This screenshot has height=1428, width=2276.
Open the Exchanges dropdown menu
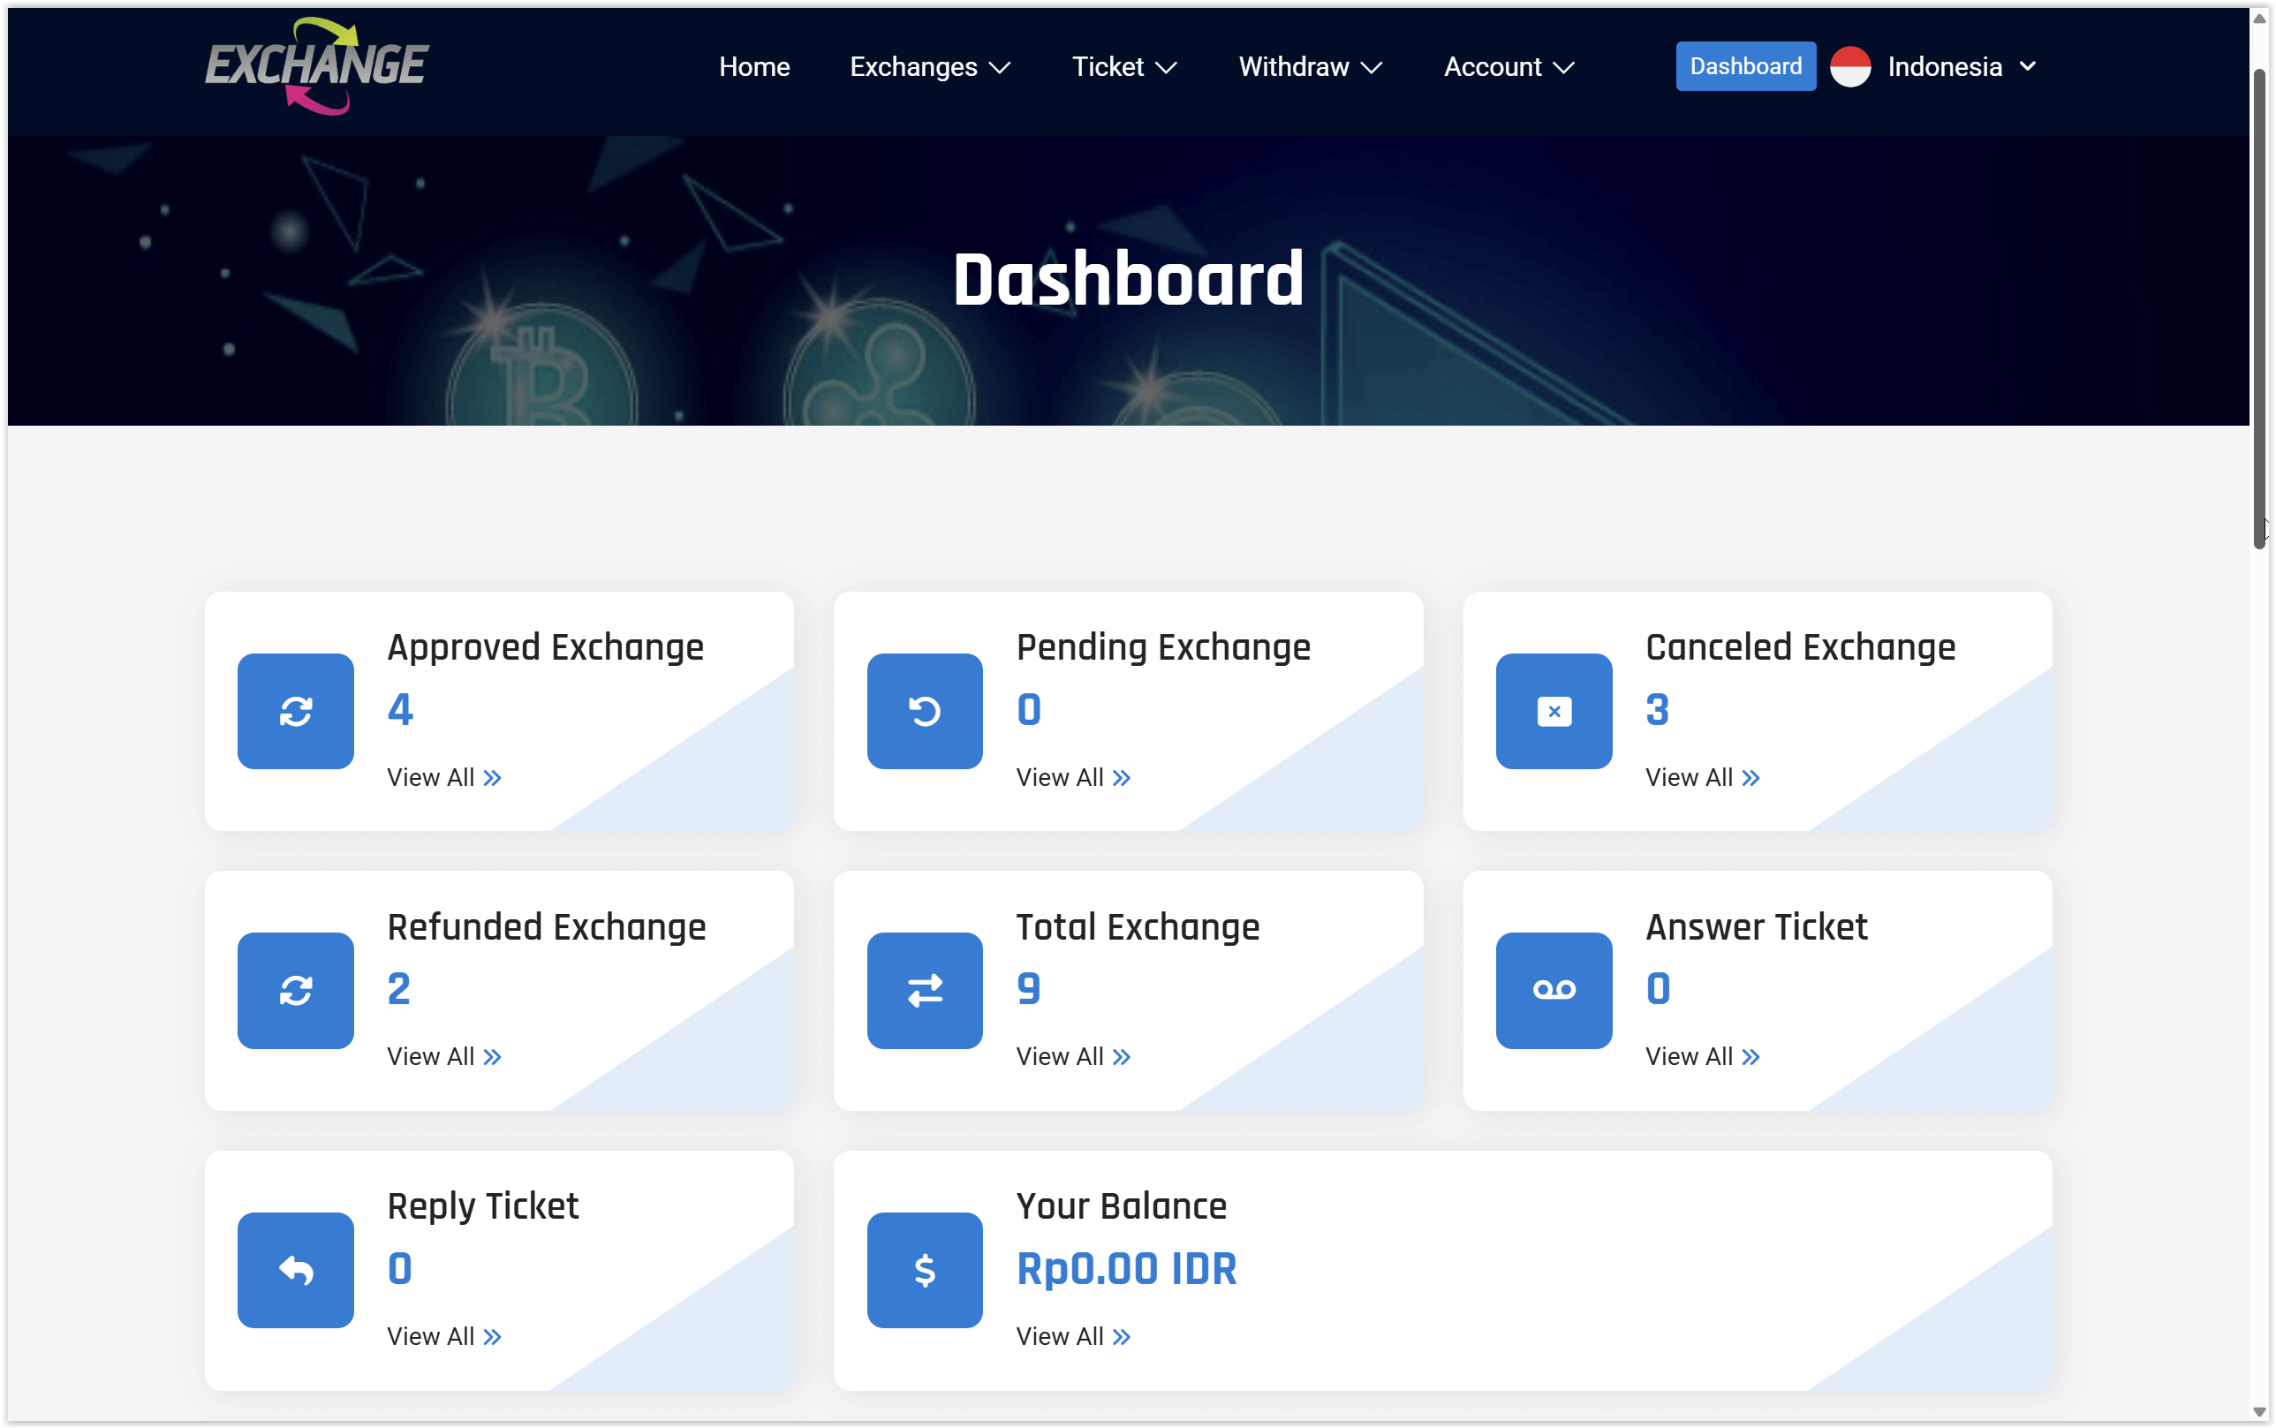(928, 66)
